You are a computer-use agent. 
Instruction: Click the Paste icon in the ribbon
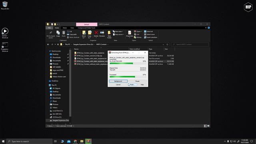click(64, 34)
